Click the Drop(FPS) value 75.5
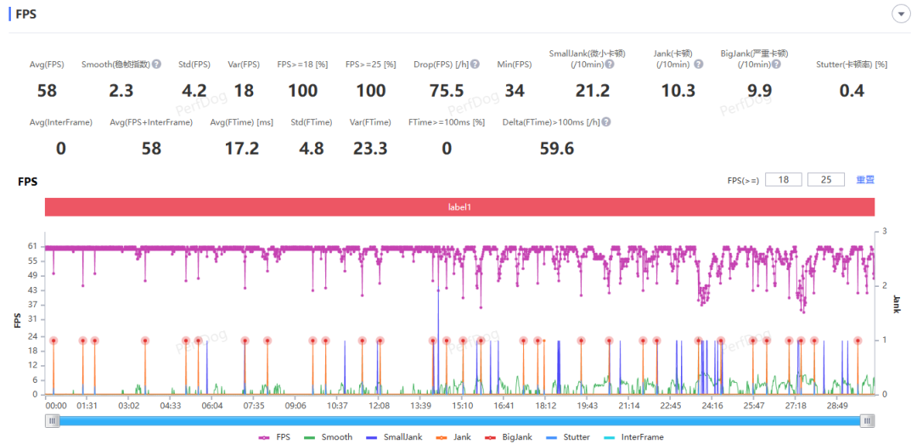917x444 pixels. click(x=447, y=91)
